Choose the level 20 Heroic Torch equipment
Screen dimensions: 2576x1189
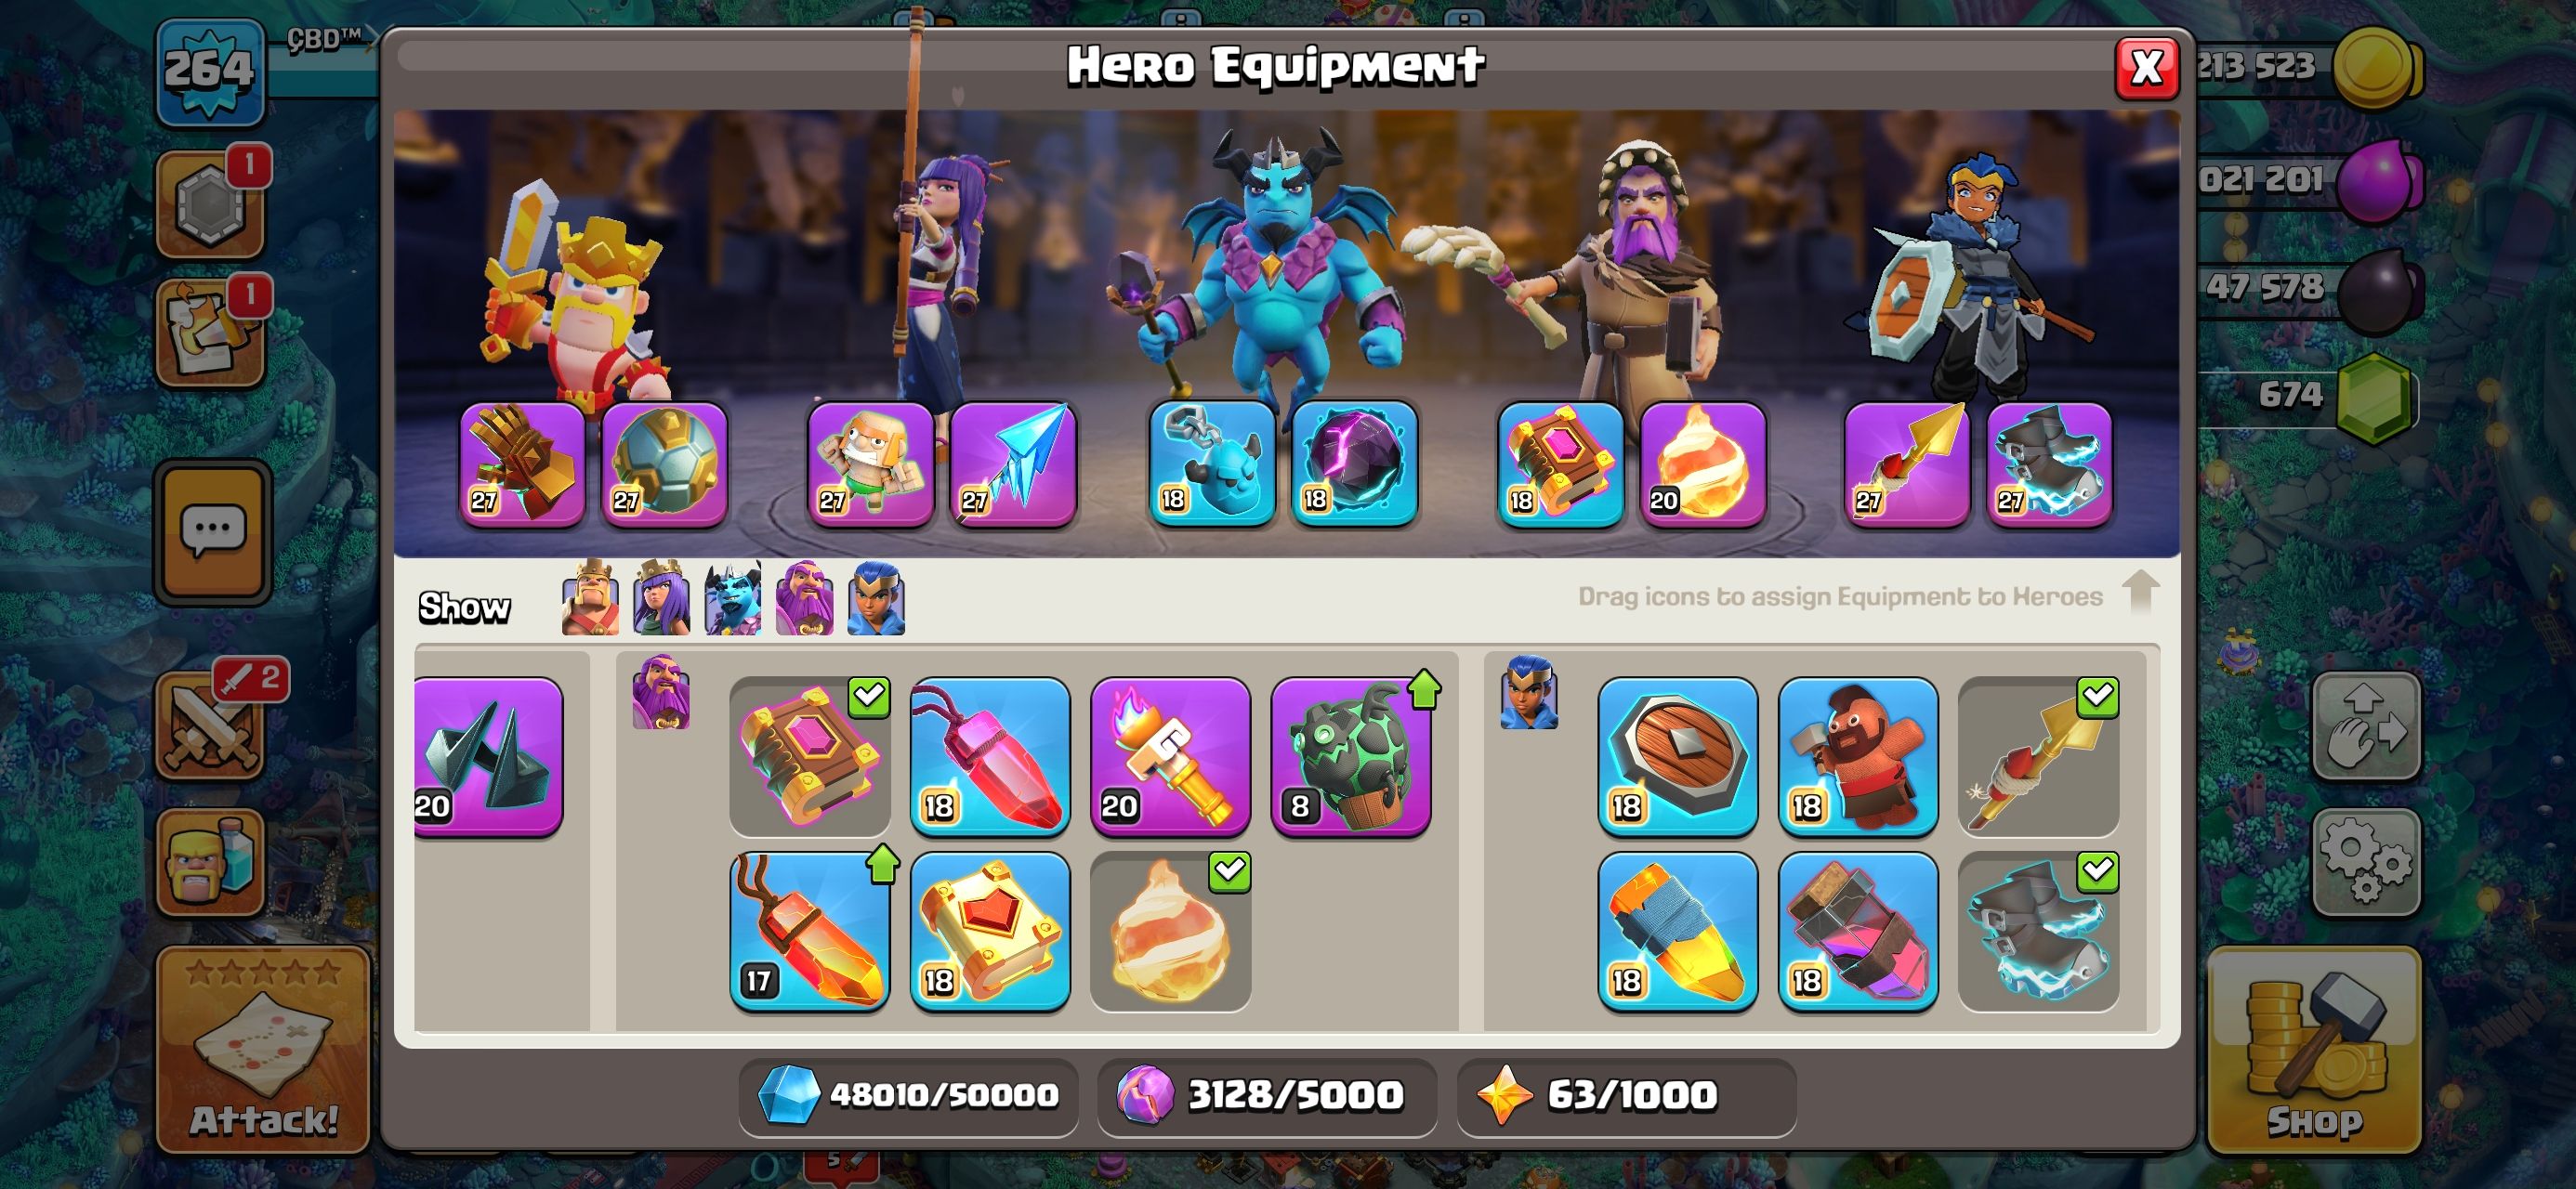click(x=1170, y=757)
